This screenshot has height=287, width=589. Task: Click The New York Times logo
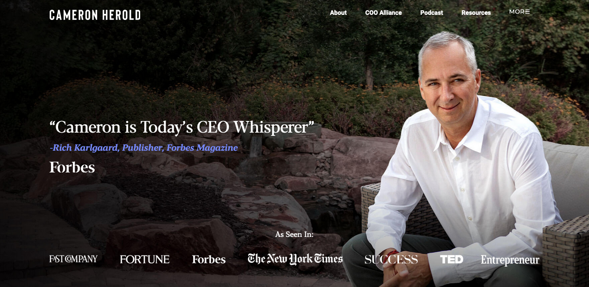295,259
